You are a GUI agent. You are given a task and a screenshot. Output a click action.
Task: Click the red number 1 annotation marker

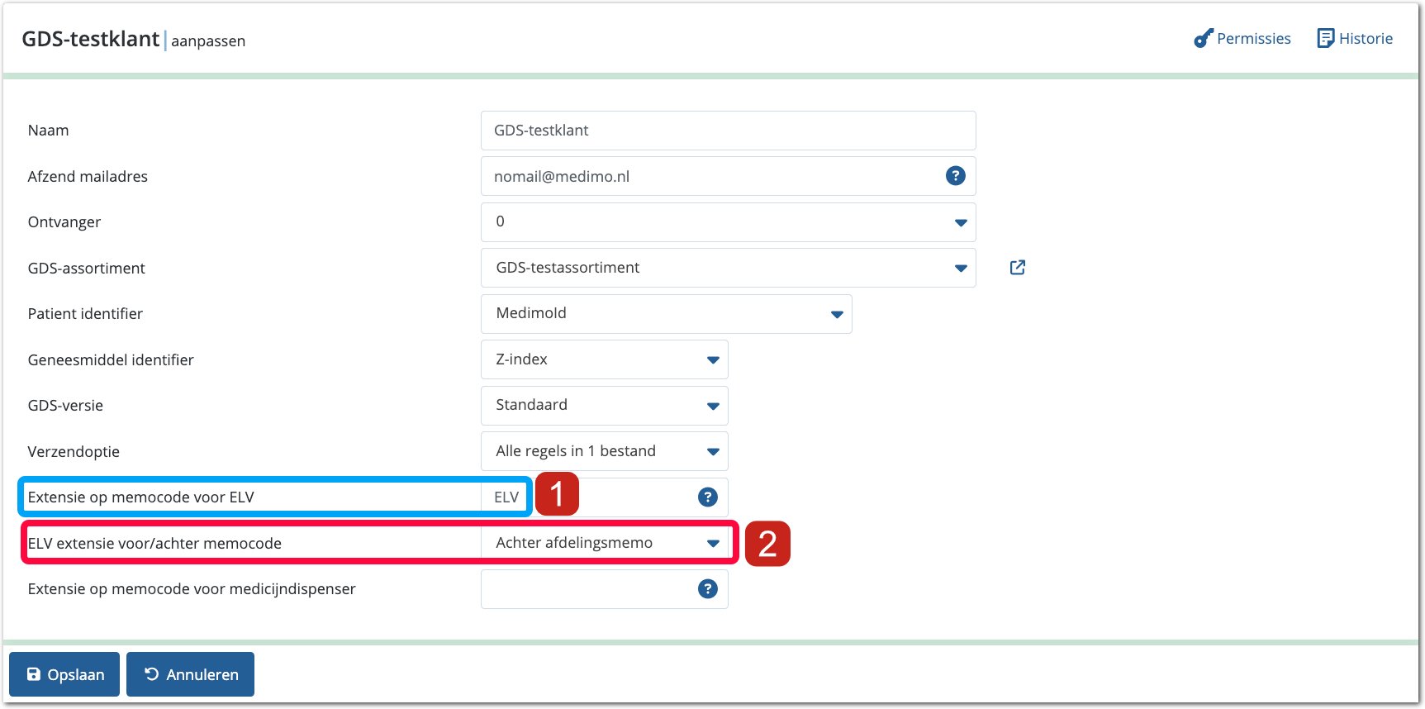(557, 494)
